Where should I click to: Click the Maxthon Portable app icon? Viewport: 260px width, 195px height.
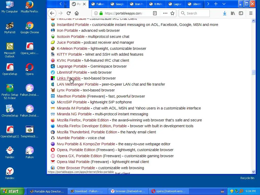coord(53,96)
